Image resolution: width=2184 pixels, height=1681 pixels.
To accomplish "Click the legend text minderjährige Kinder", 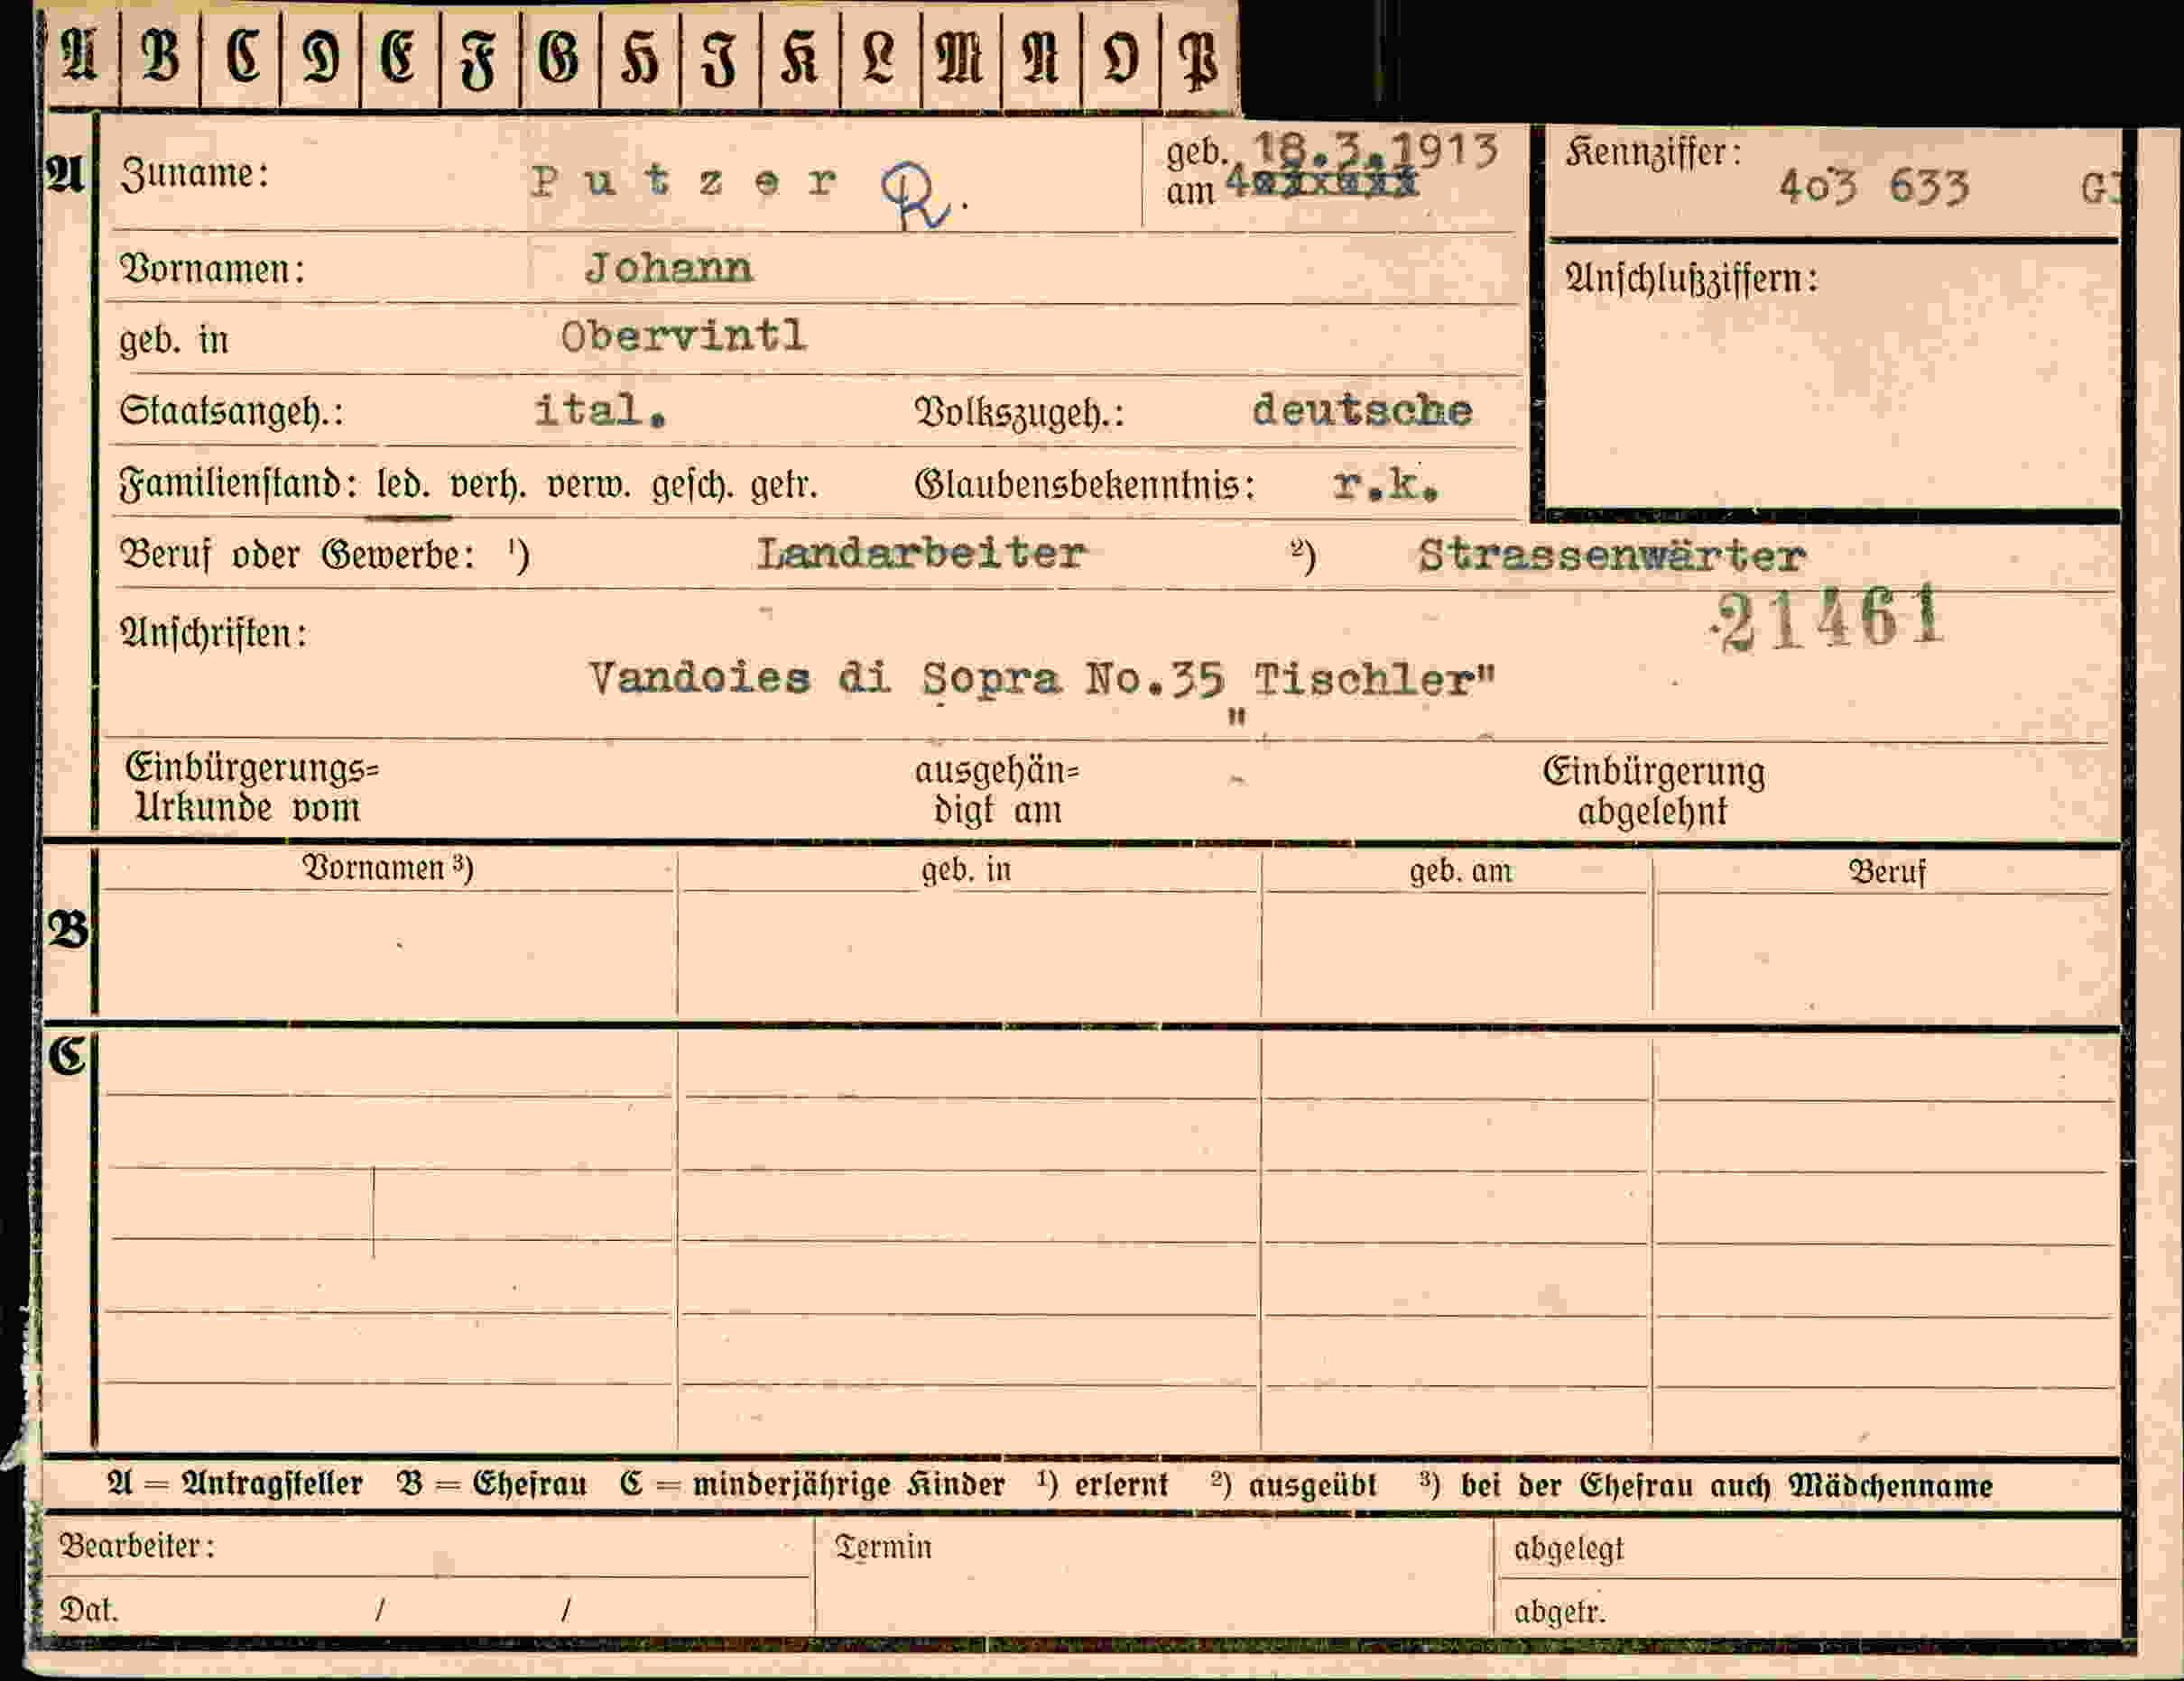I will [x=849, y=1485].
